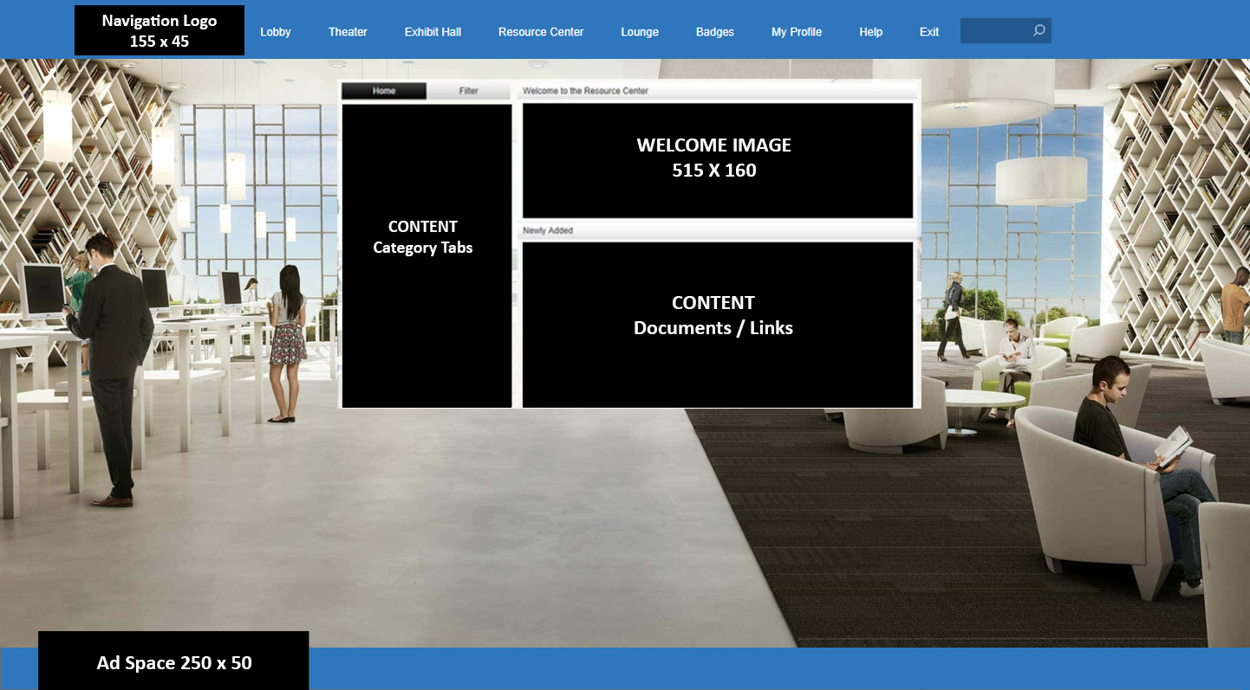The width and height of the screenshot is (1250, 690).
Task: Click Exit in the navigation bar
Action: pos(929,32)
